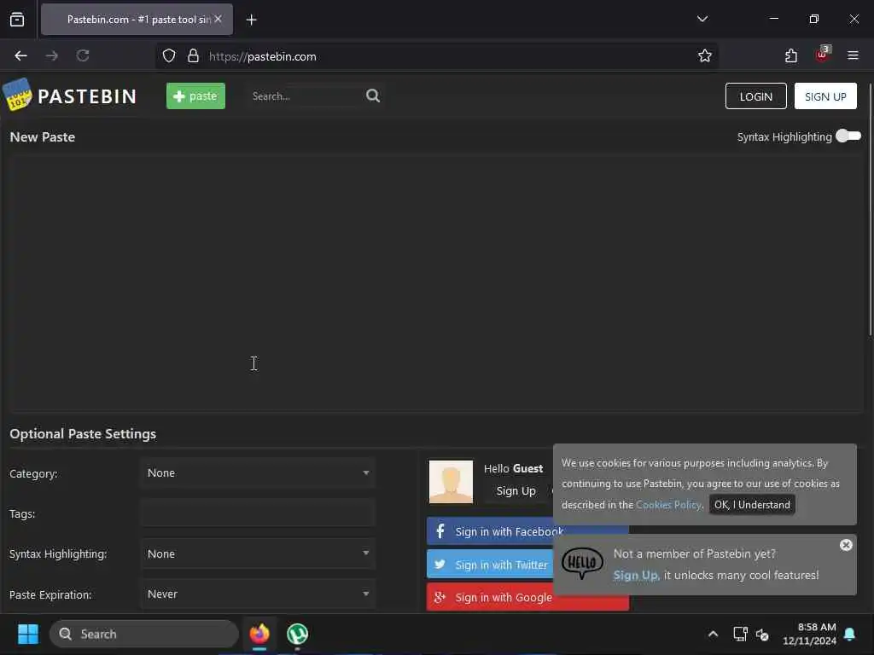Screen dimensions: 874x655
Task: Open the Windows Start menu
Action: point(28,634)
